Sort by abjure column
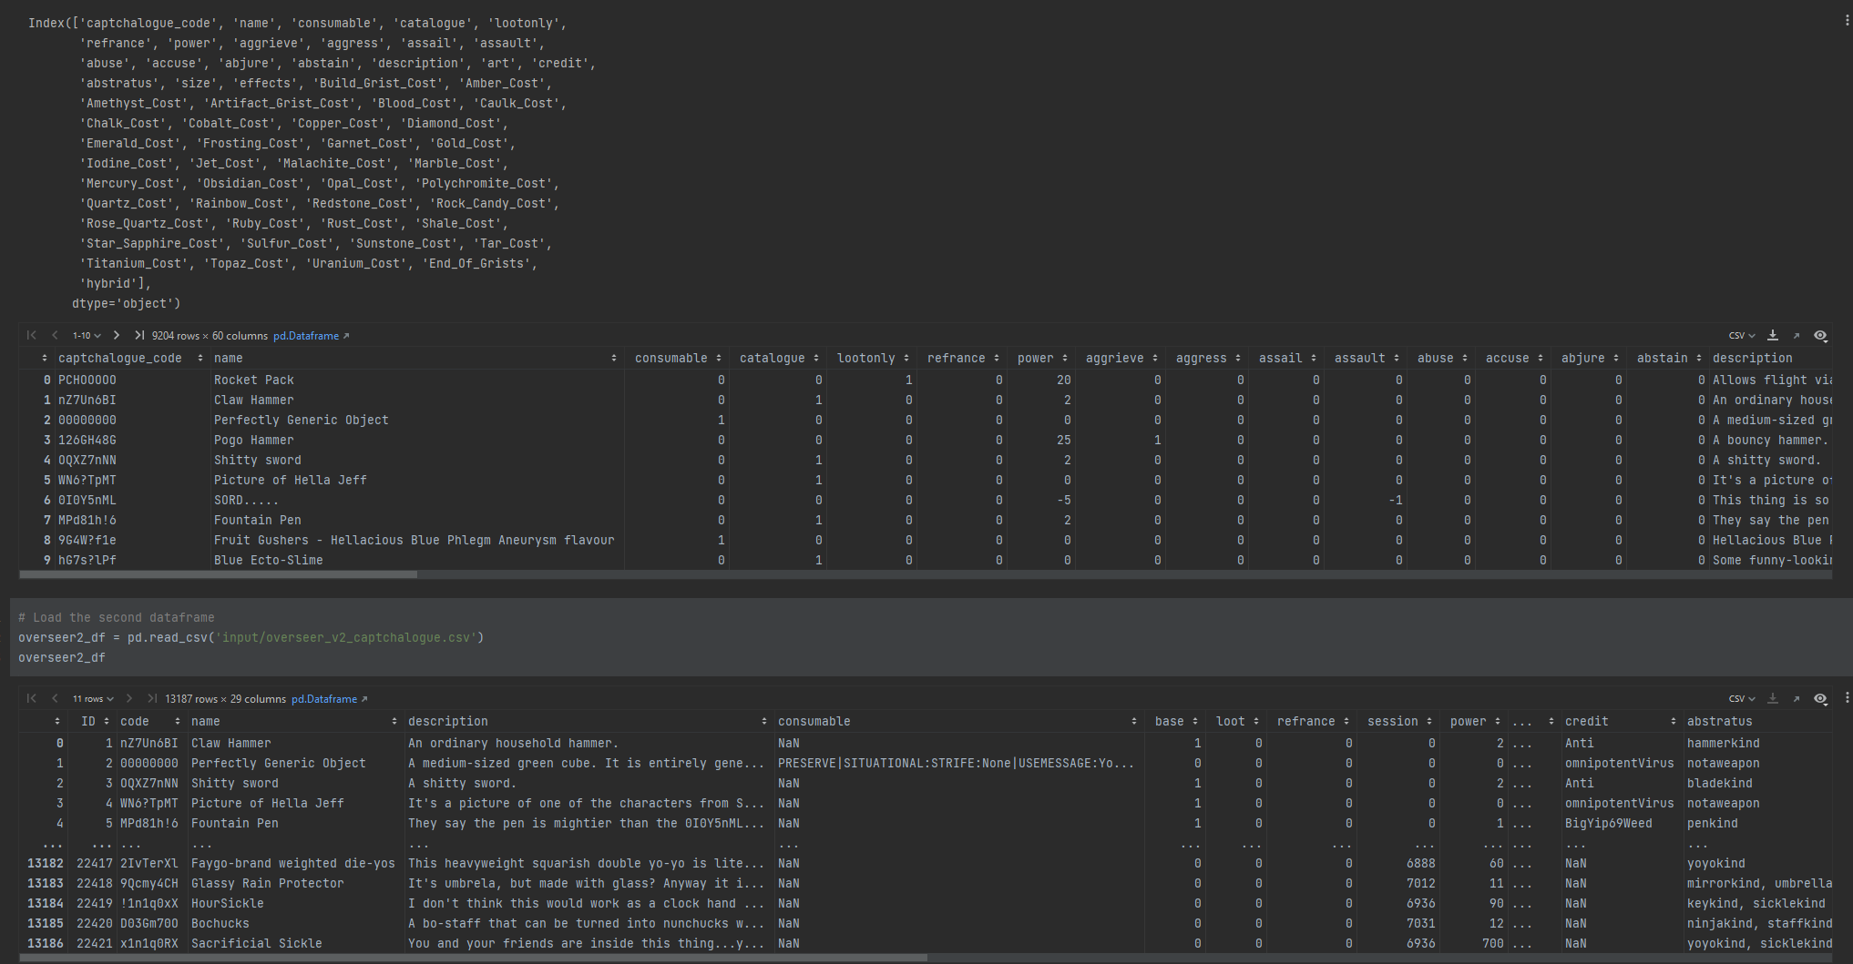Image resolution: width=1853 pixels, height=964 pixels. coord(1616,359)
